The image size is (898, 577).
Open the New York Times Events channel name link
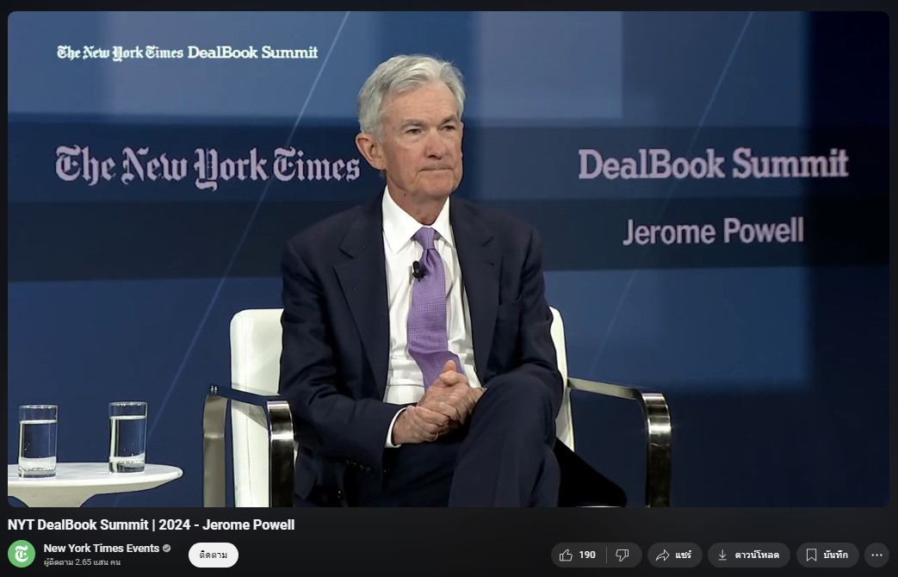(102, 549)
